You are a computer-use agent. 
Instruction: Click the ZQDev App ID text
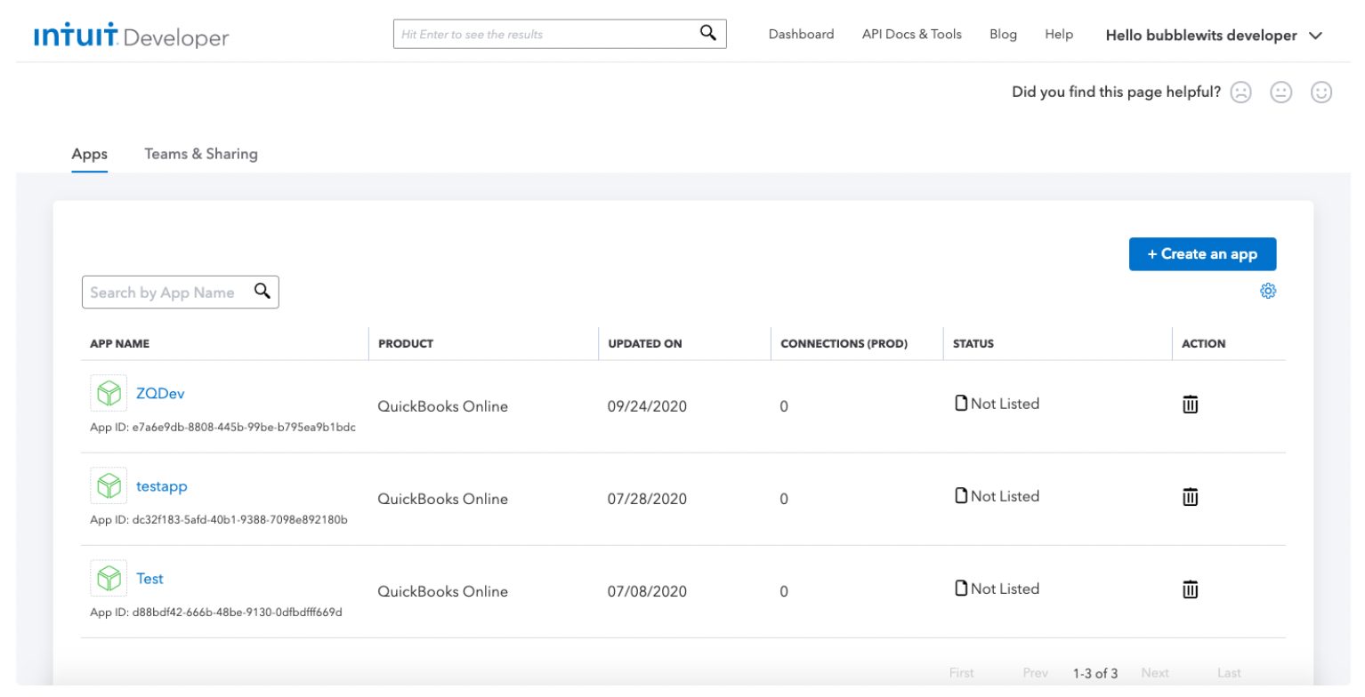tap(222, 427)
